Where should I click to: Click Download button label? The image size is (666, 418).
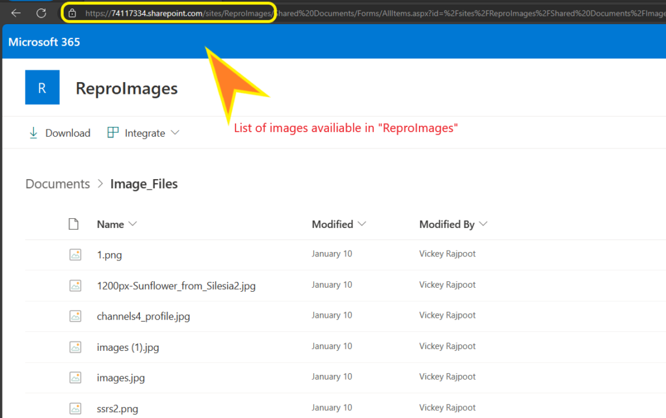68,133
